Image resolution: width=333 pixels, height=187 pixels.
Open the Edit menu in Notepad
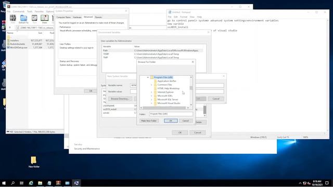tap(176, 17)
